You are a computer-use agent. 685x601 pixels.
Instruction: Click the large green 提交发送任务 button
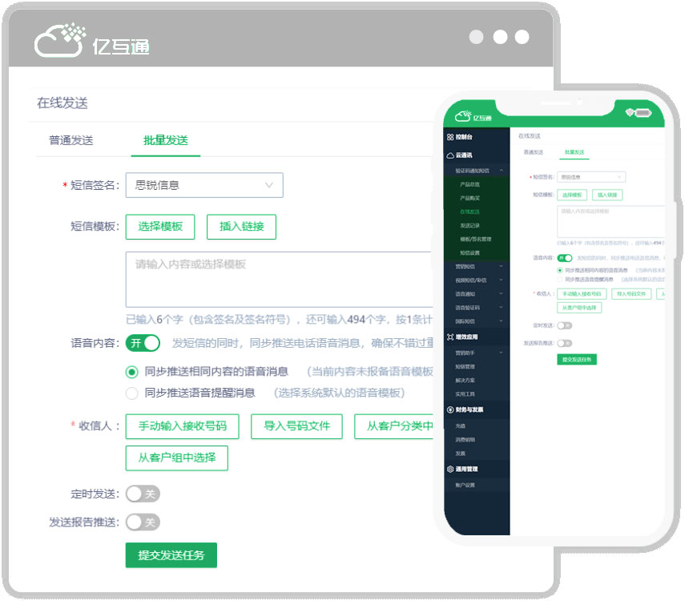[x=171, y=555]
